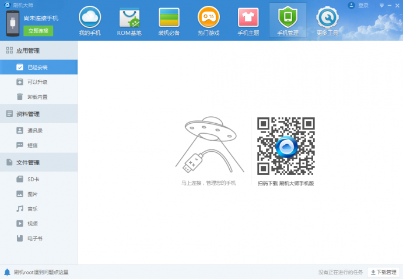
Task: Click the user avatar icon beside 登录
Action: tap(351, 5)
